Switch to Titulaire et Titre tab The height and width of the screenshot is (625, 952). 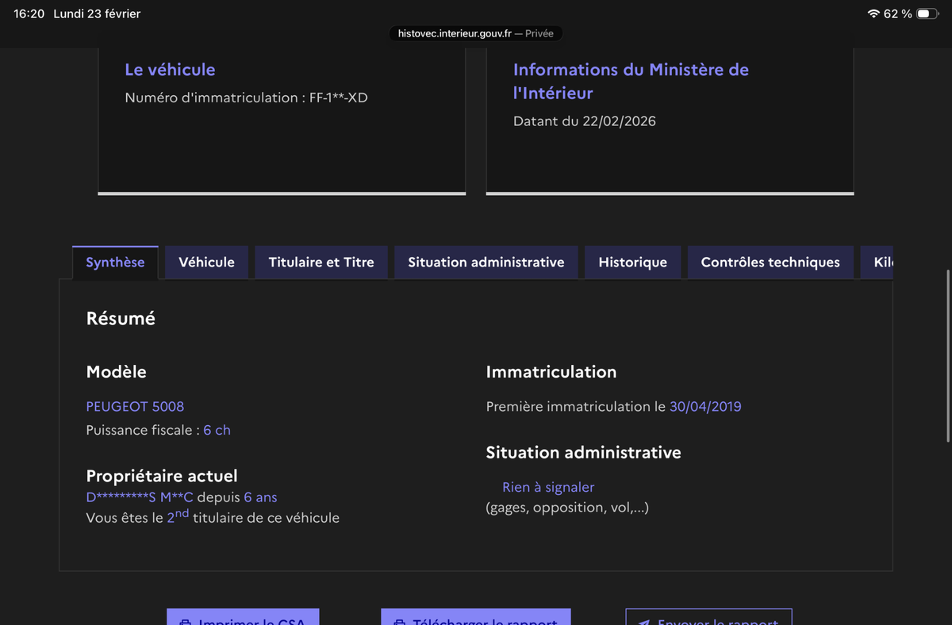click(321, 263)
